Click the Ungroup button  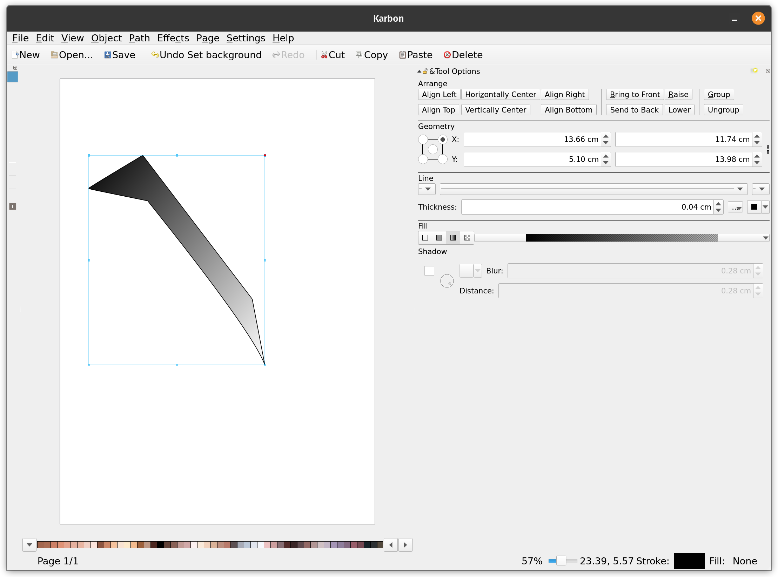click(x=723, y=110)
